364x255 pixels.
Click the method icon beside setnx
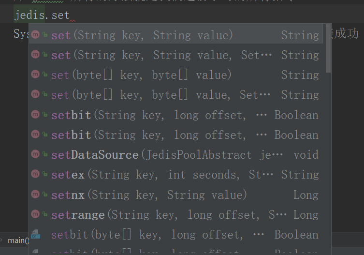click(35, 195)
